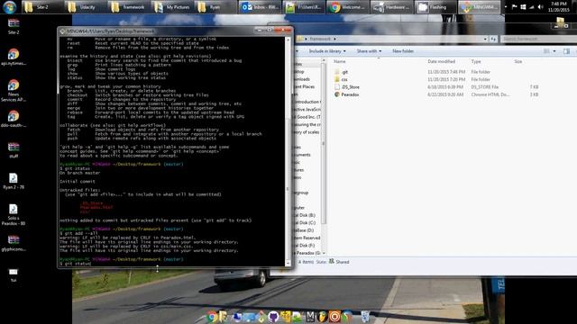Open the ddo-oauth desktop shortcut
Image resolution: width=577 pixels, height=324 pixels.
click(14, 119)
